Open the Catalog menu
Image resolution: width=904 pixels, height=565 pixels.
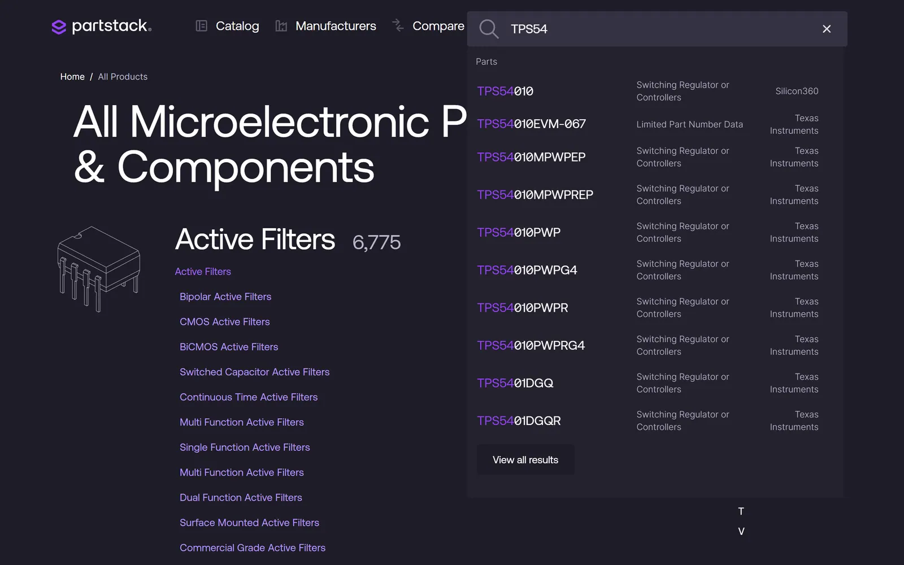[x=227, y=26]
